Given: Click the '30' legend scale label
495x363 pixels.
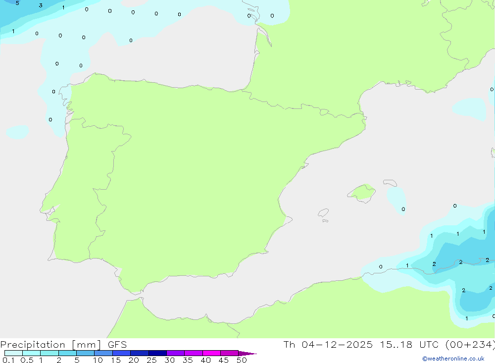Looking at the screenshot, I should [170, 360].
